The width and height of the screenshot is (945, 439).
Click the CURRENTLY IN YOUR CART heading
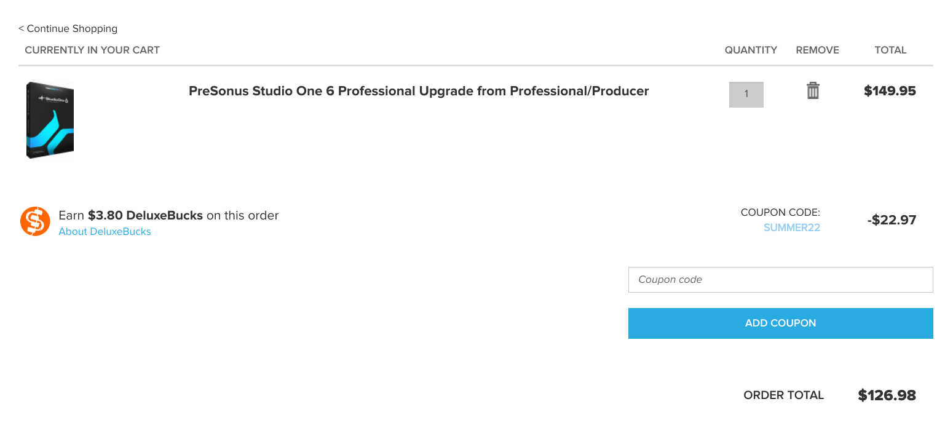[x=92, y=50]
